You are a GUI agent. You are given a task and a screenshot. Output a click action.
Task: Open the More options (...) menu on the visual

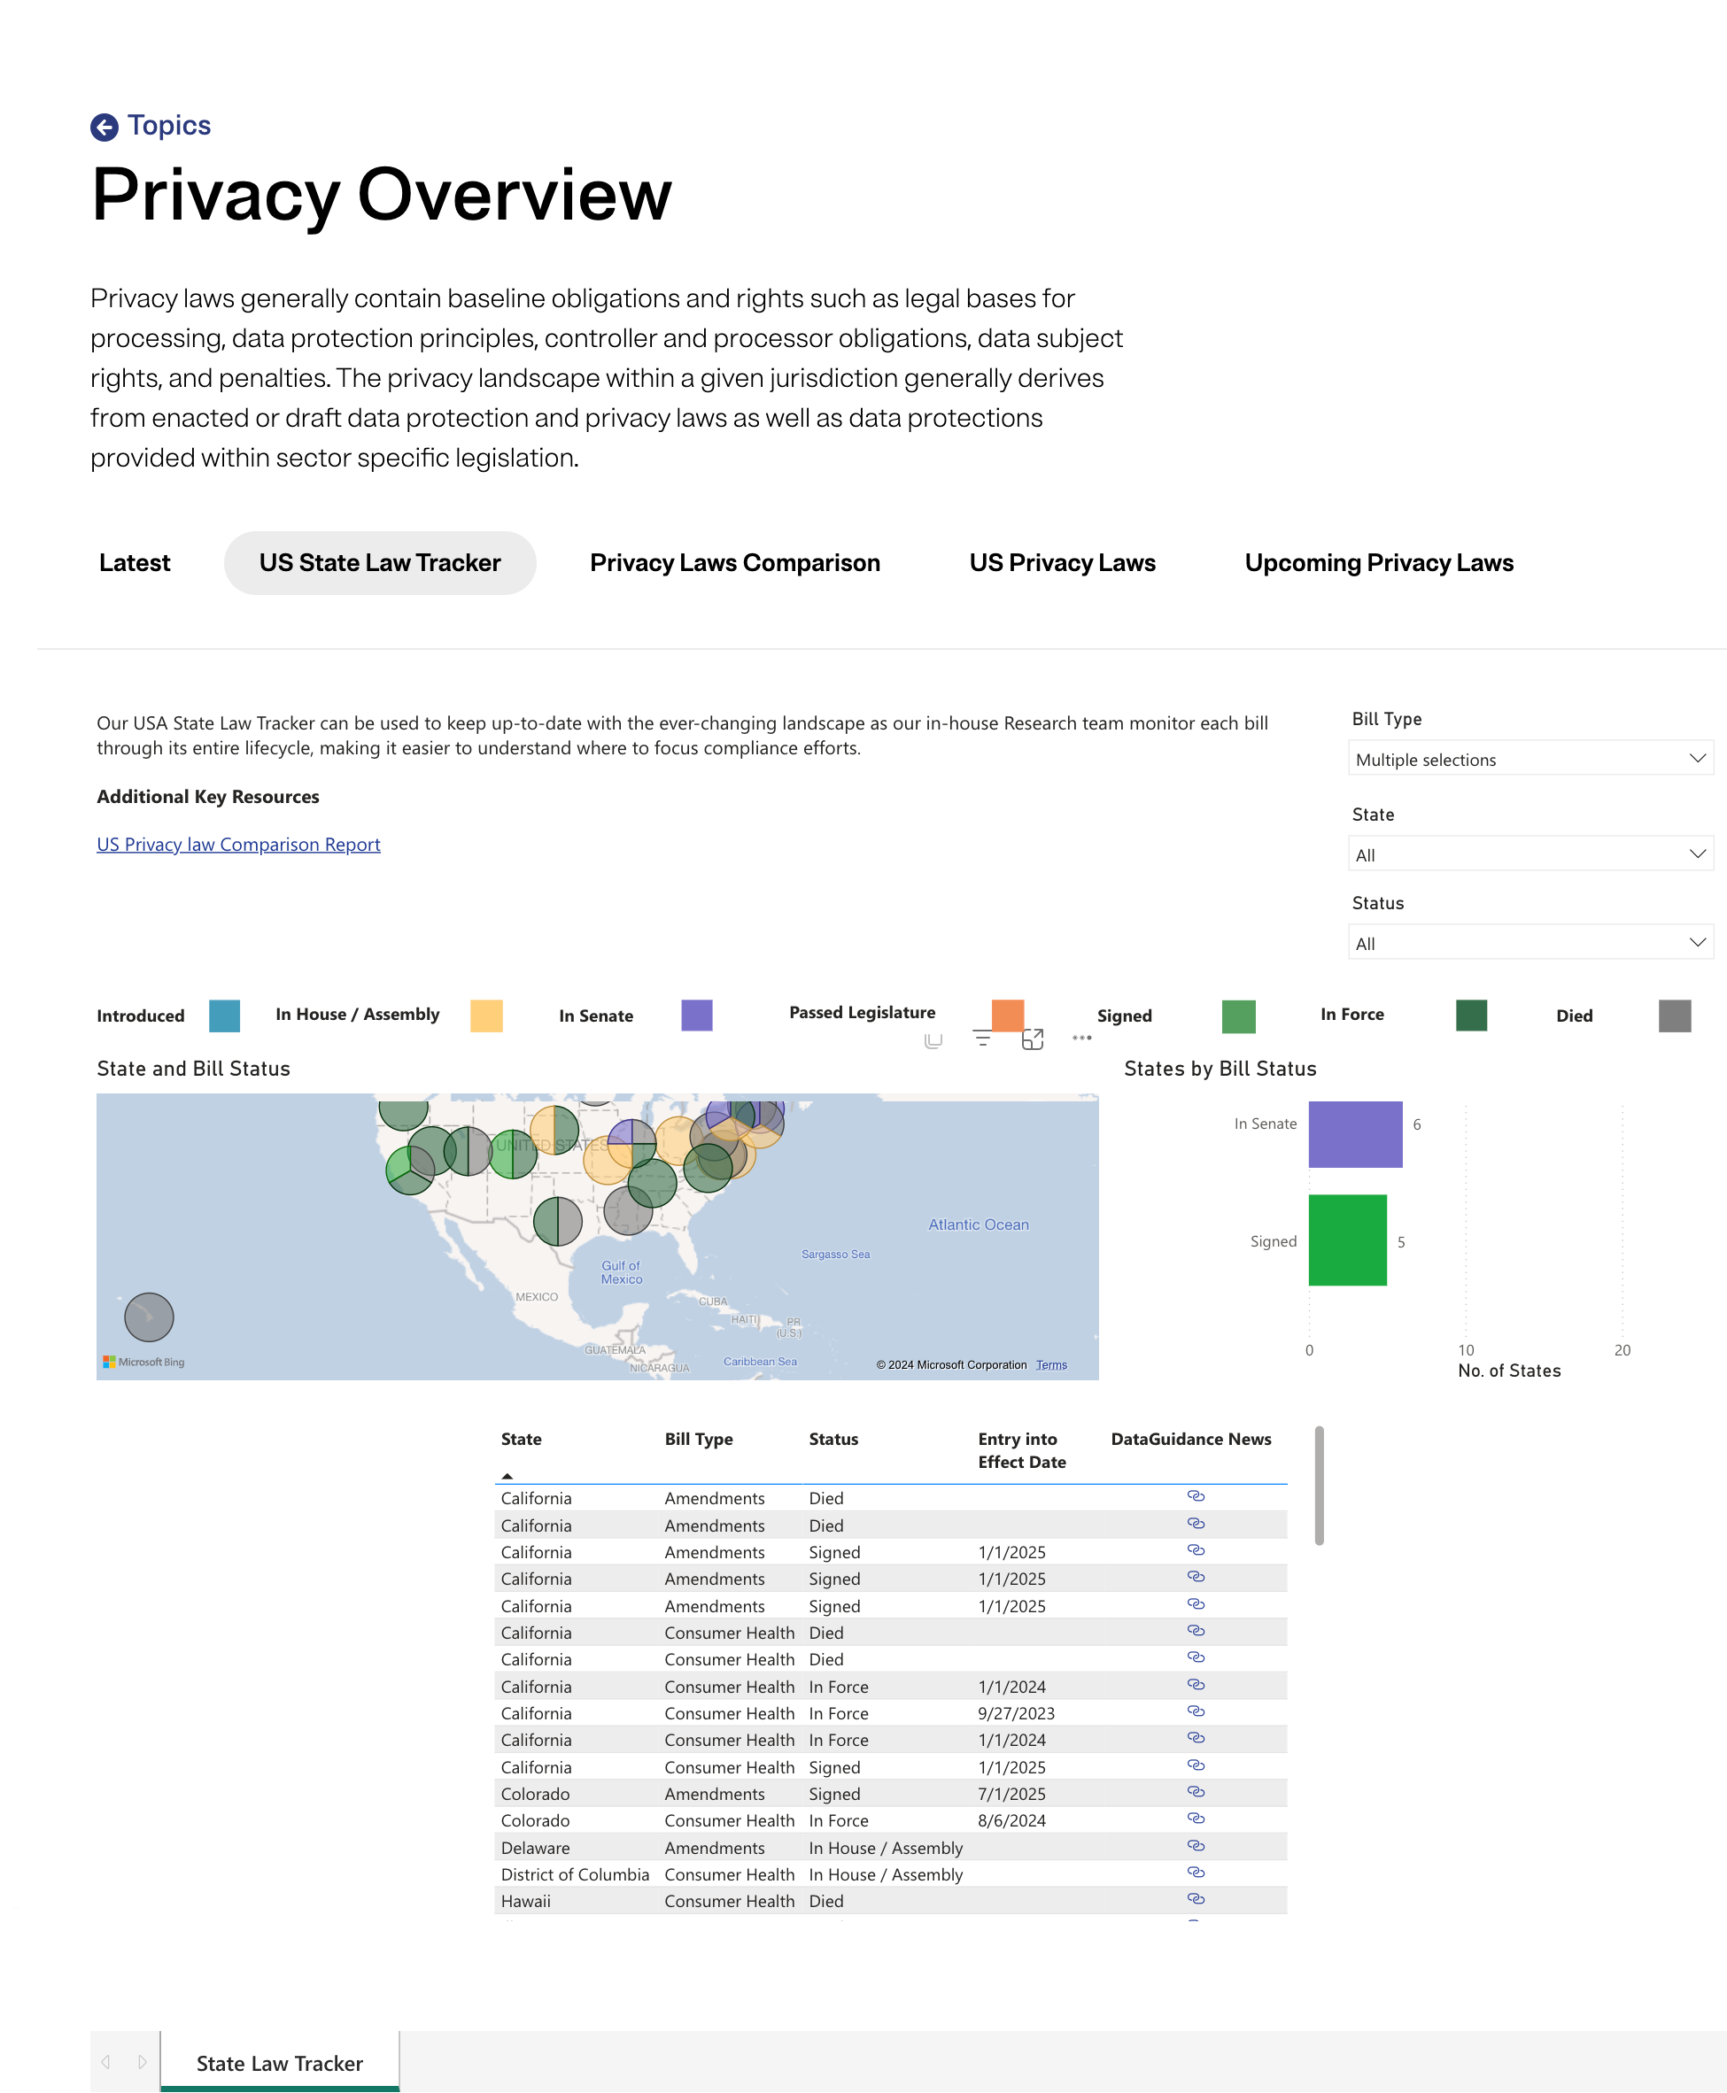(x=1080, y=1039)
